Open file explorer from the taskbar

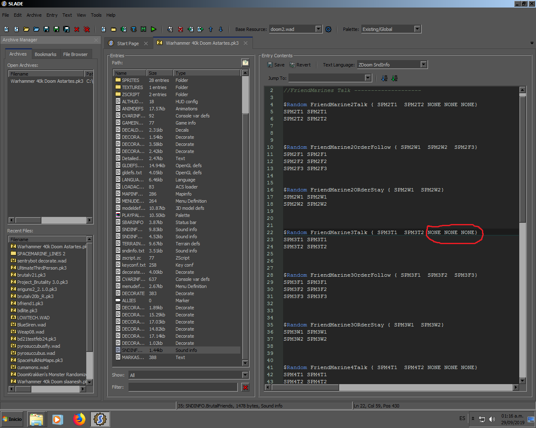point(36,419)
